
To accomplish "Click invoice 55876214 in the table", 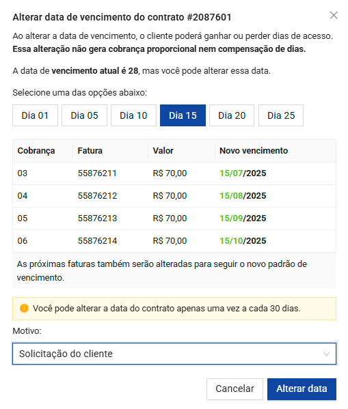I will click(97, 241).
